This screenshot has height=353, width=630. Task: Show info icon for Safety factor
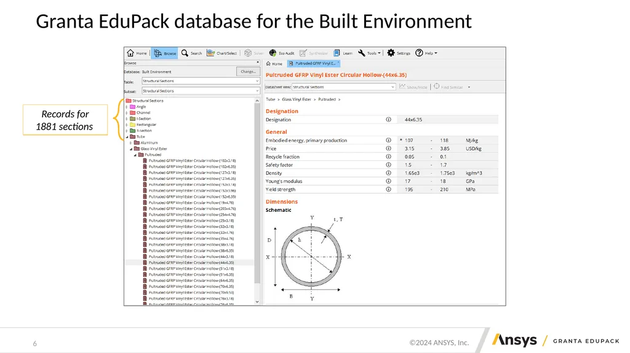tap(389, 165)
